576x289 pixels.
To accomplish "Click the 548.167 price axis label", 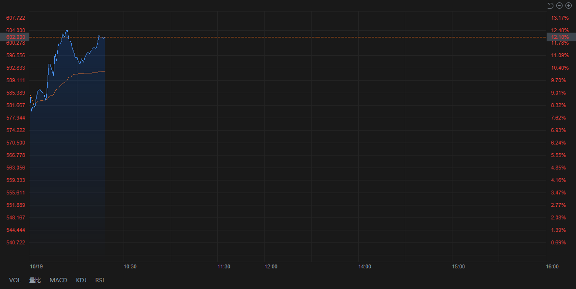I will point(16,217).
